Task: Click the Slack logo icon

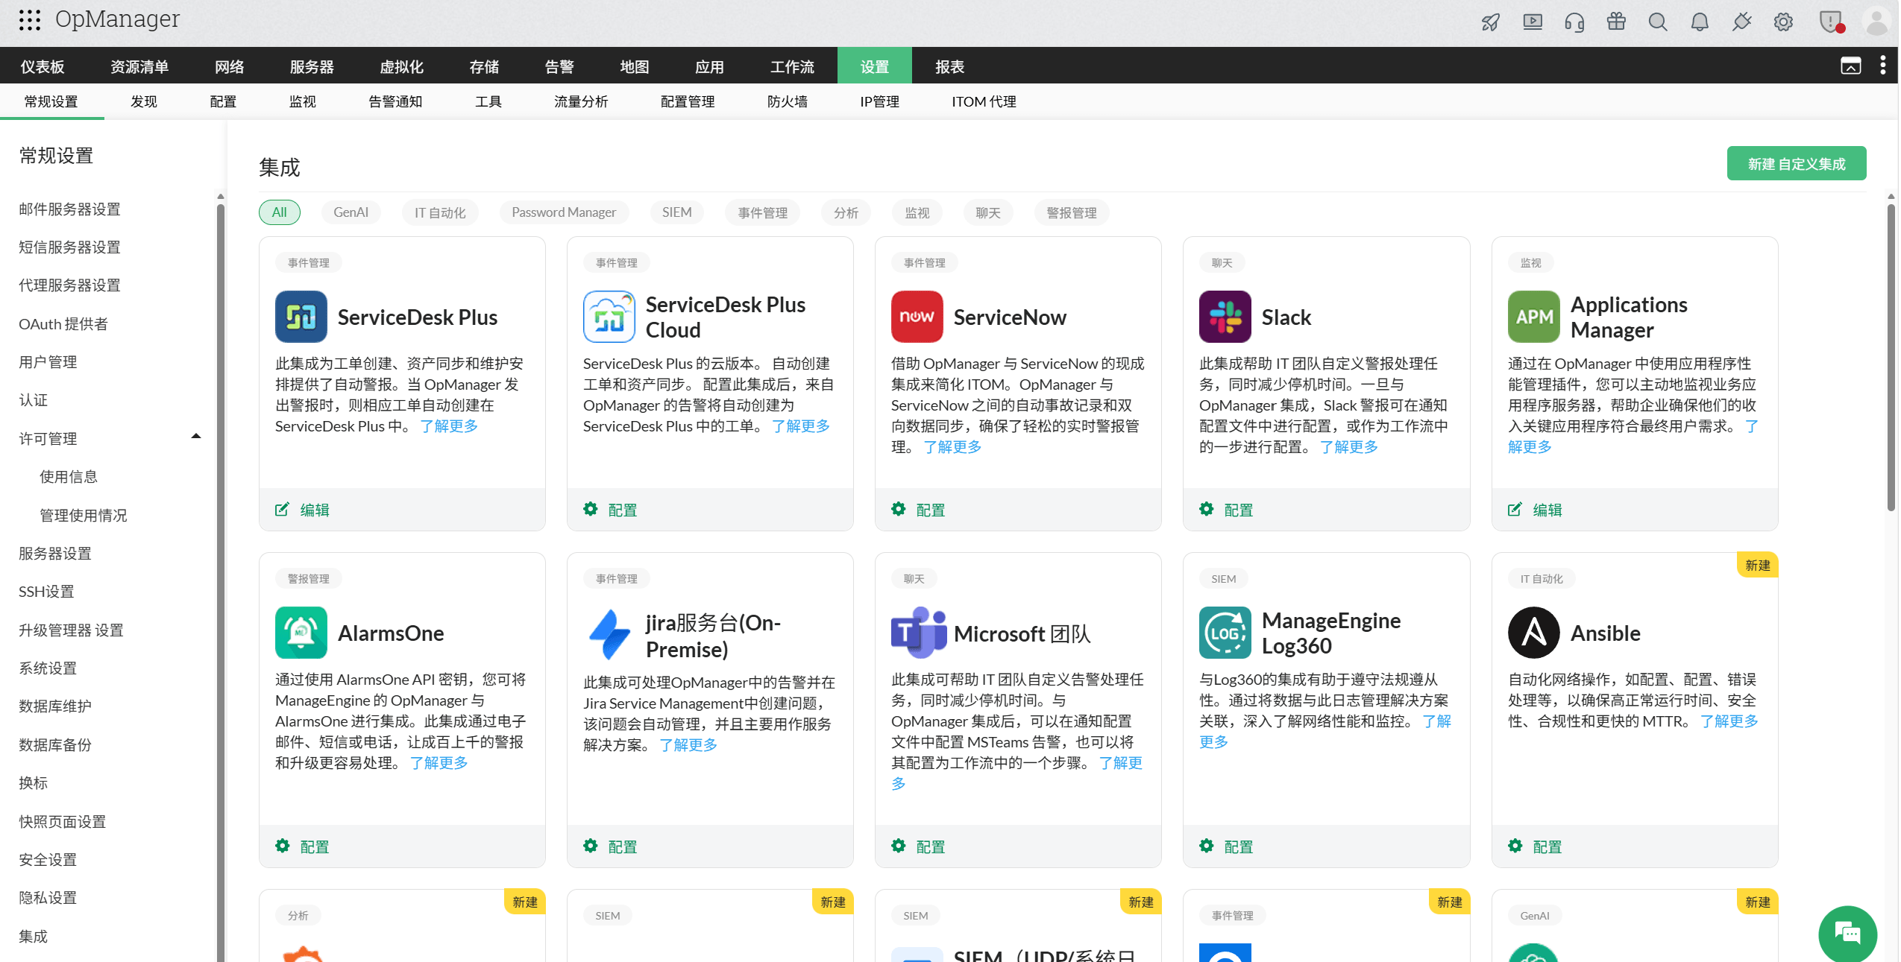Action: (1225, 317)
